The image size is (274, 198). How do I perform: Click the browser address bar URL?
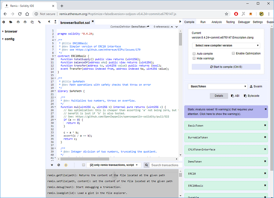coord(117,14)
